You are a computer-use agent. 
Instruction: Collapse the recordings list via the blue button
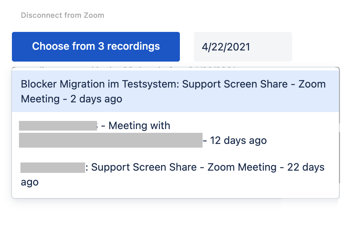point(96,46)
